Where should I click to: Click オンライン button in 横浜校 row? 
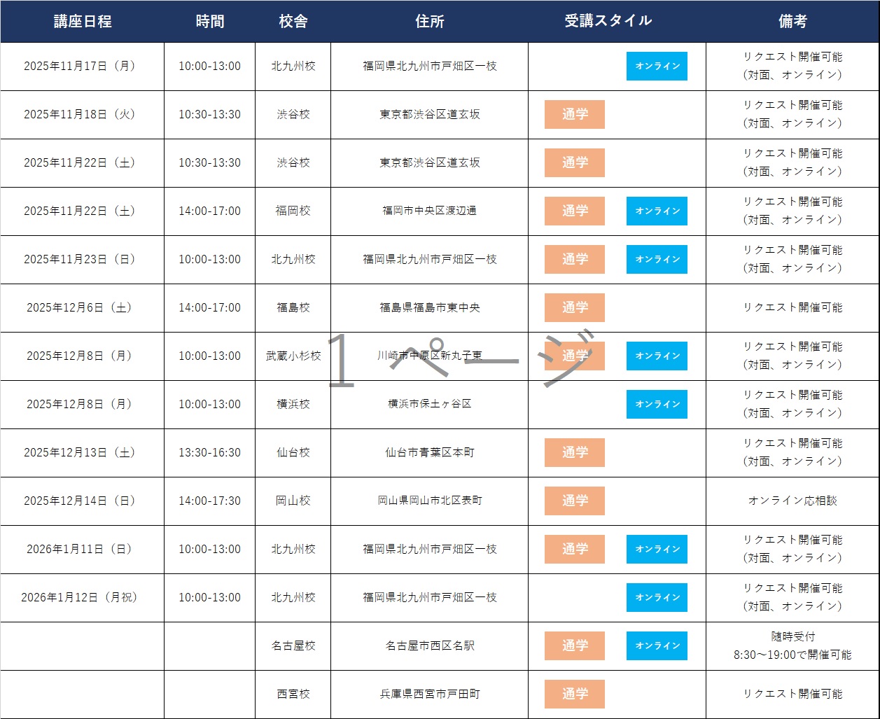657,405
